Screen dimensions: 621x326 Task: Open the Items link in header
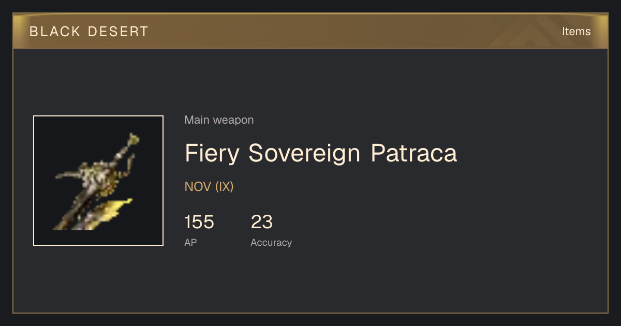pyautogui.click(x=576, y=32)
